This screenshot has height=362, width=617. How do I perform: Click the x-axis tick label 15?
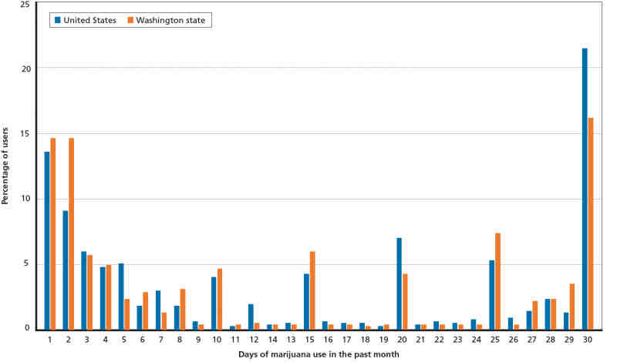click(x=309, y=338)
